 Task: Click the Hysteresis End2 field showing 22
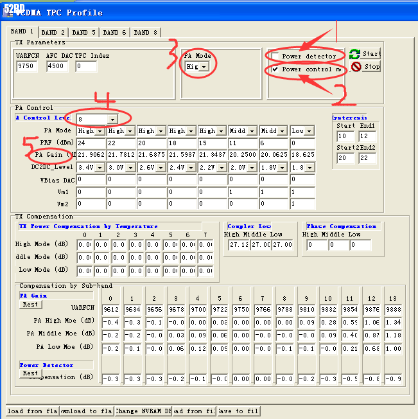(367, 158)
